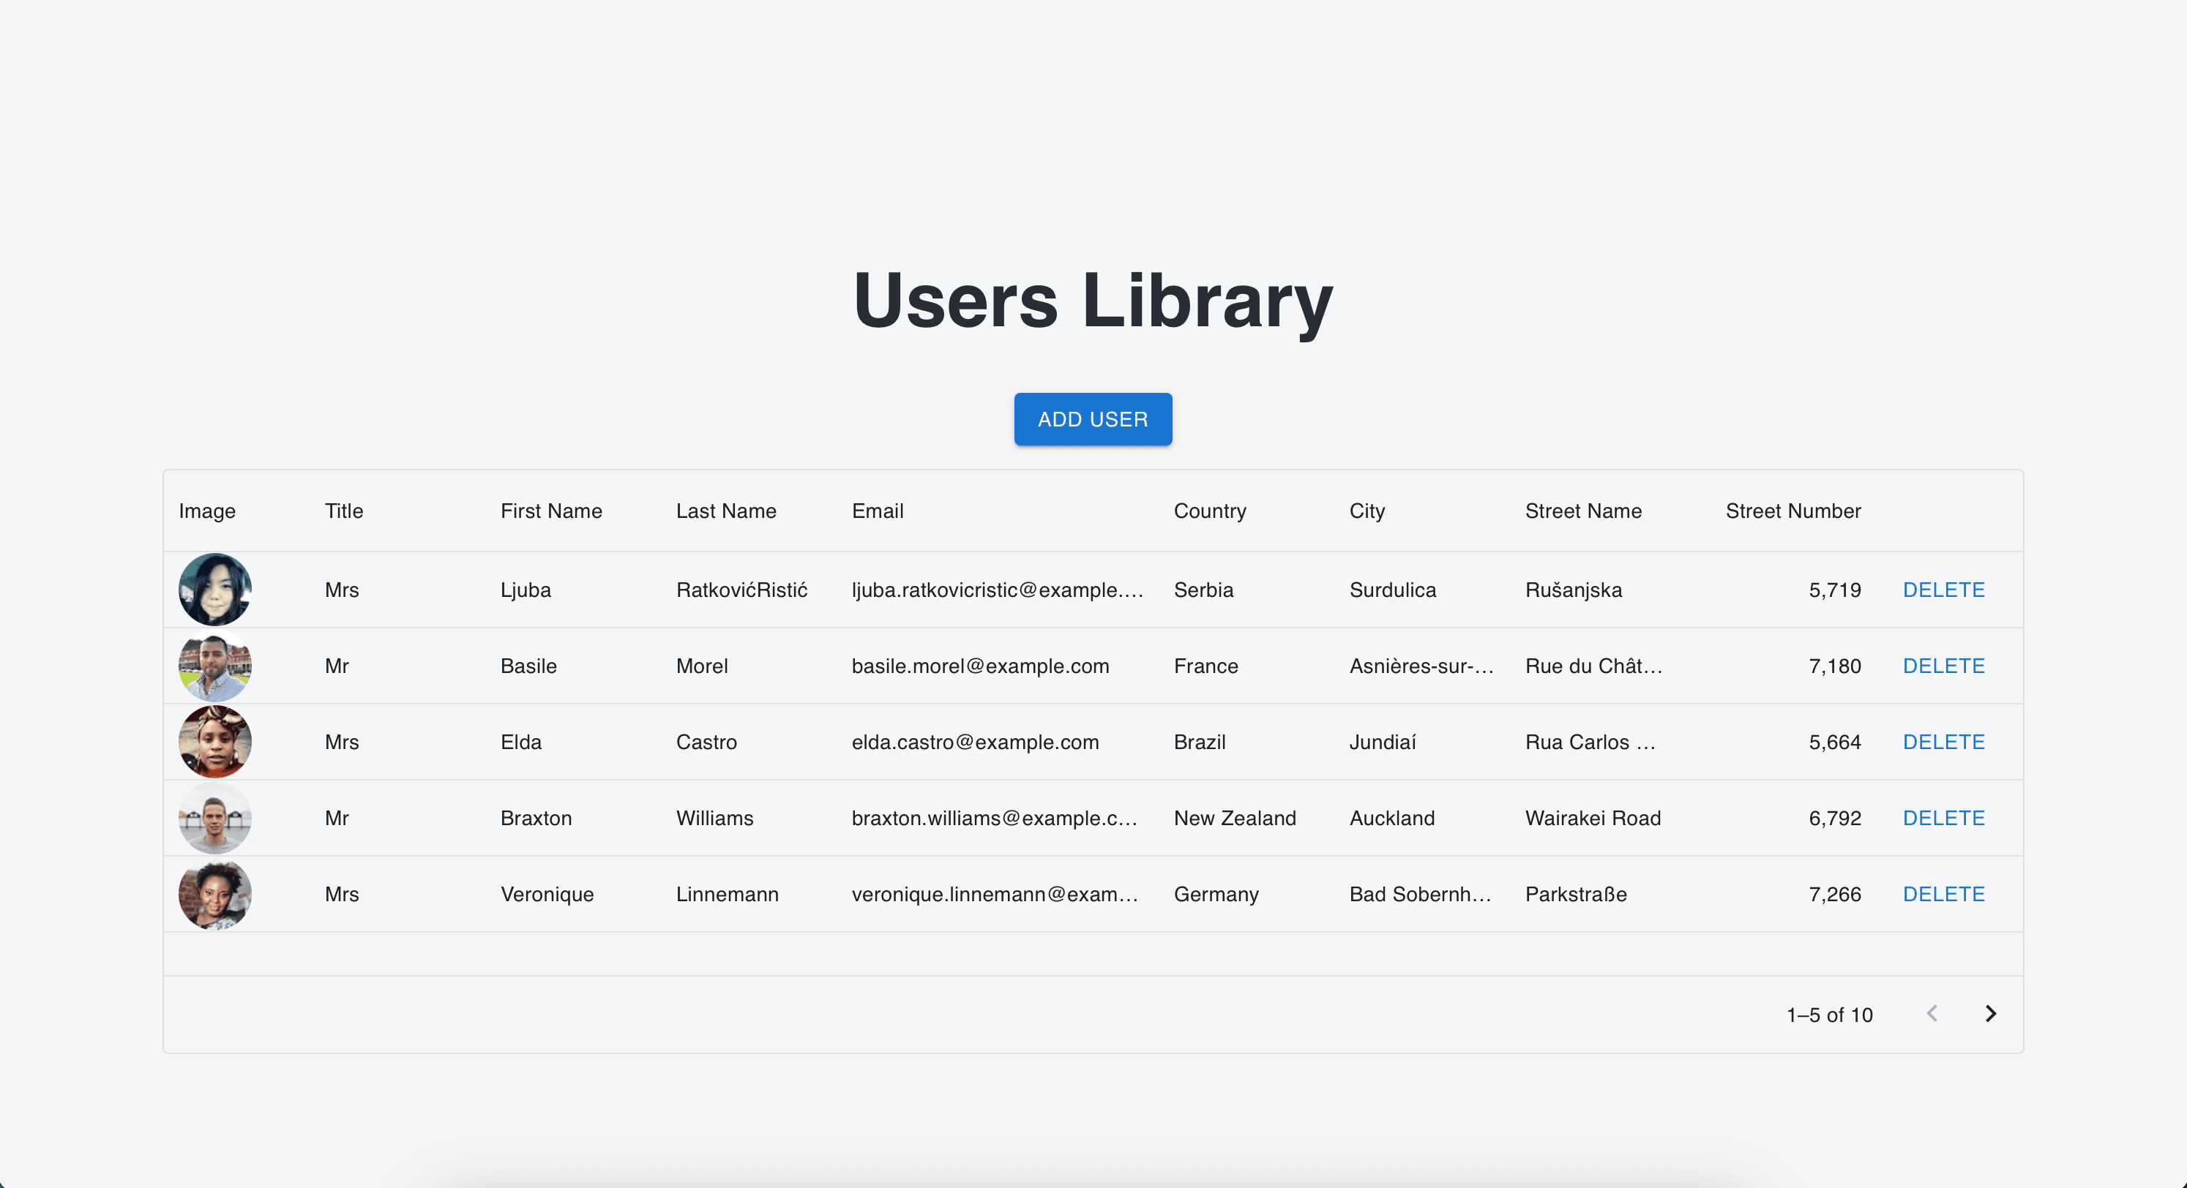
Task: Select the veronique.linnemann email cell
Action: click(x=995, y=895)
